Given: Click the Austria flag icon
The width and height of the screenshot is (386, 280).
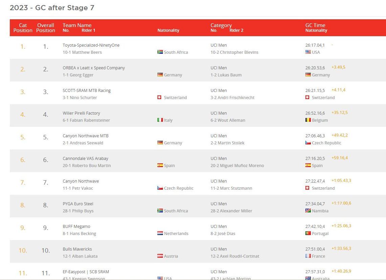Looking at the screenshot, I should click(x=160, y=256).
